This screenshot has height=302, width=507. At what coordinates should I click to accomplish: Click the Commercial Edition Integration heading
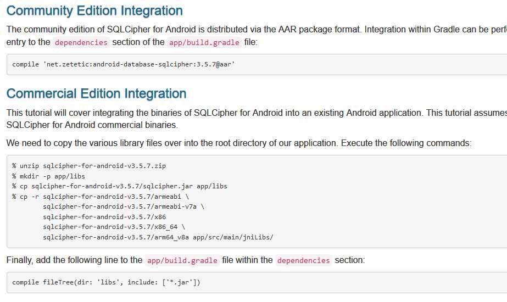[x=96, y=93]
